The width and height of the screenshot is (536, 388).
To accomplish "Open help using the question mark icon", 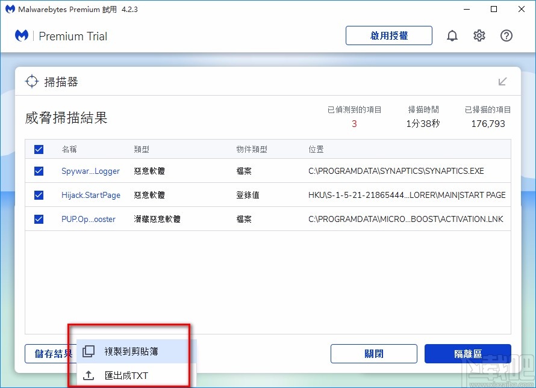I will click(506, 35).
